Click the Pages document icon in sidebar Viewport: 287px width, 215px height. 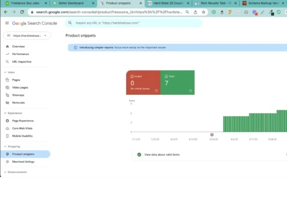point(7,80)
